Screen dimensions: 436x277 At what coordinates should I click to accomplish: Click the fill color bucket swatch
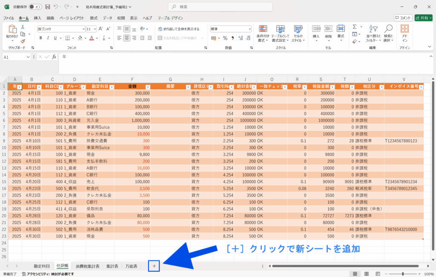[80, 38]
